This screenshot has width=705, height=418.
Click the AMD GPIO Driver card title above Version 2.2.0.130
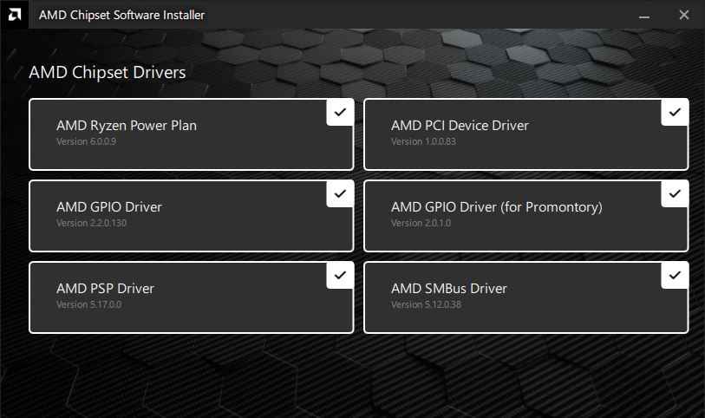tap(109, 206)
